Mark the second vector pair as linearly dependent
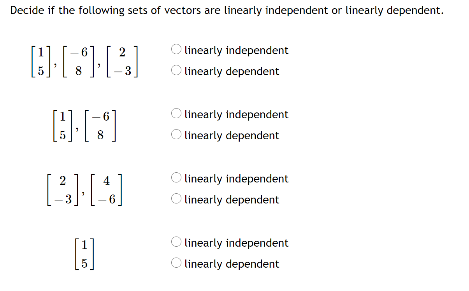 176,134
